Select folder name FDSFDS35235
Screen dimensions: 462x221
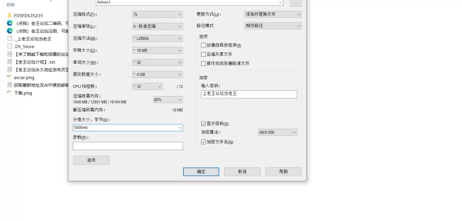click(x=28, y=16)
